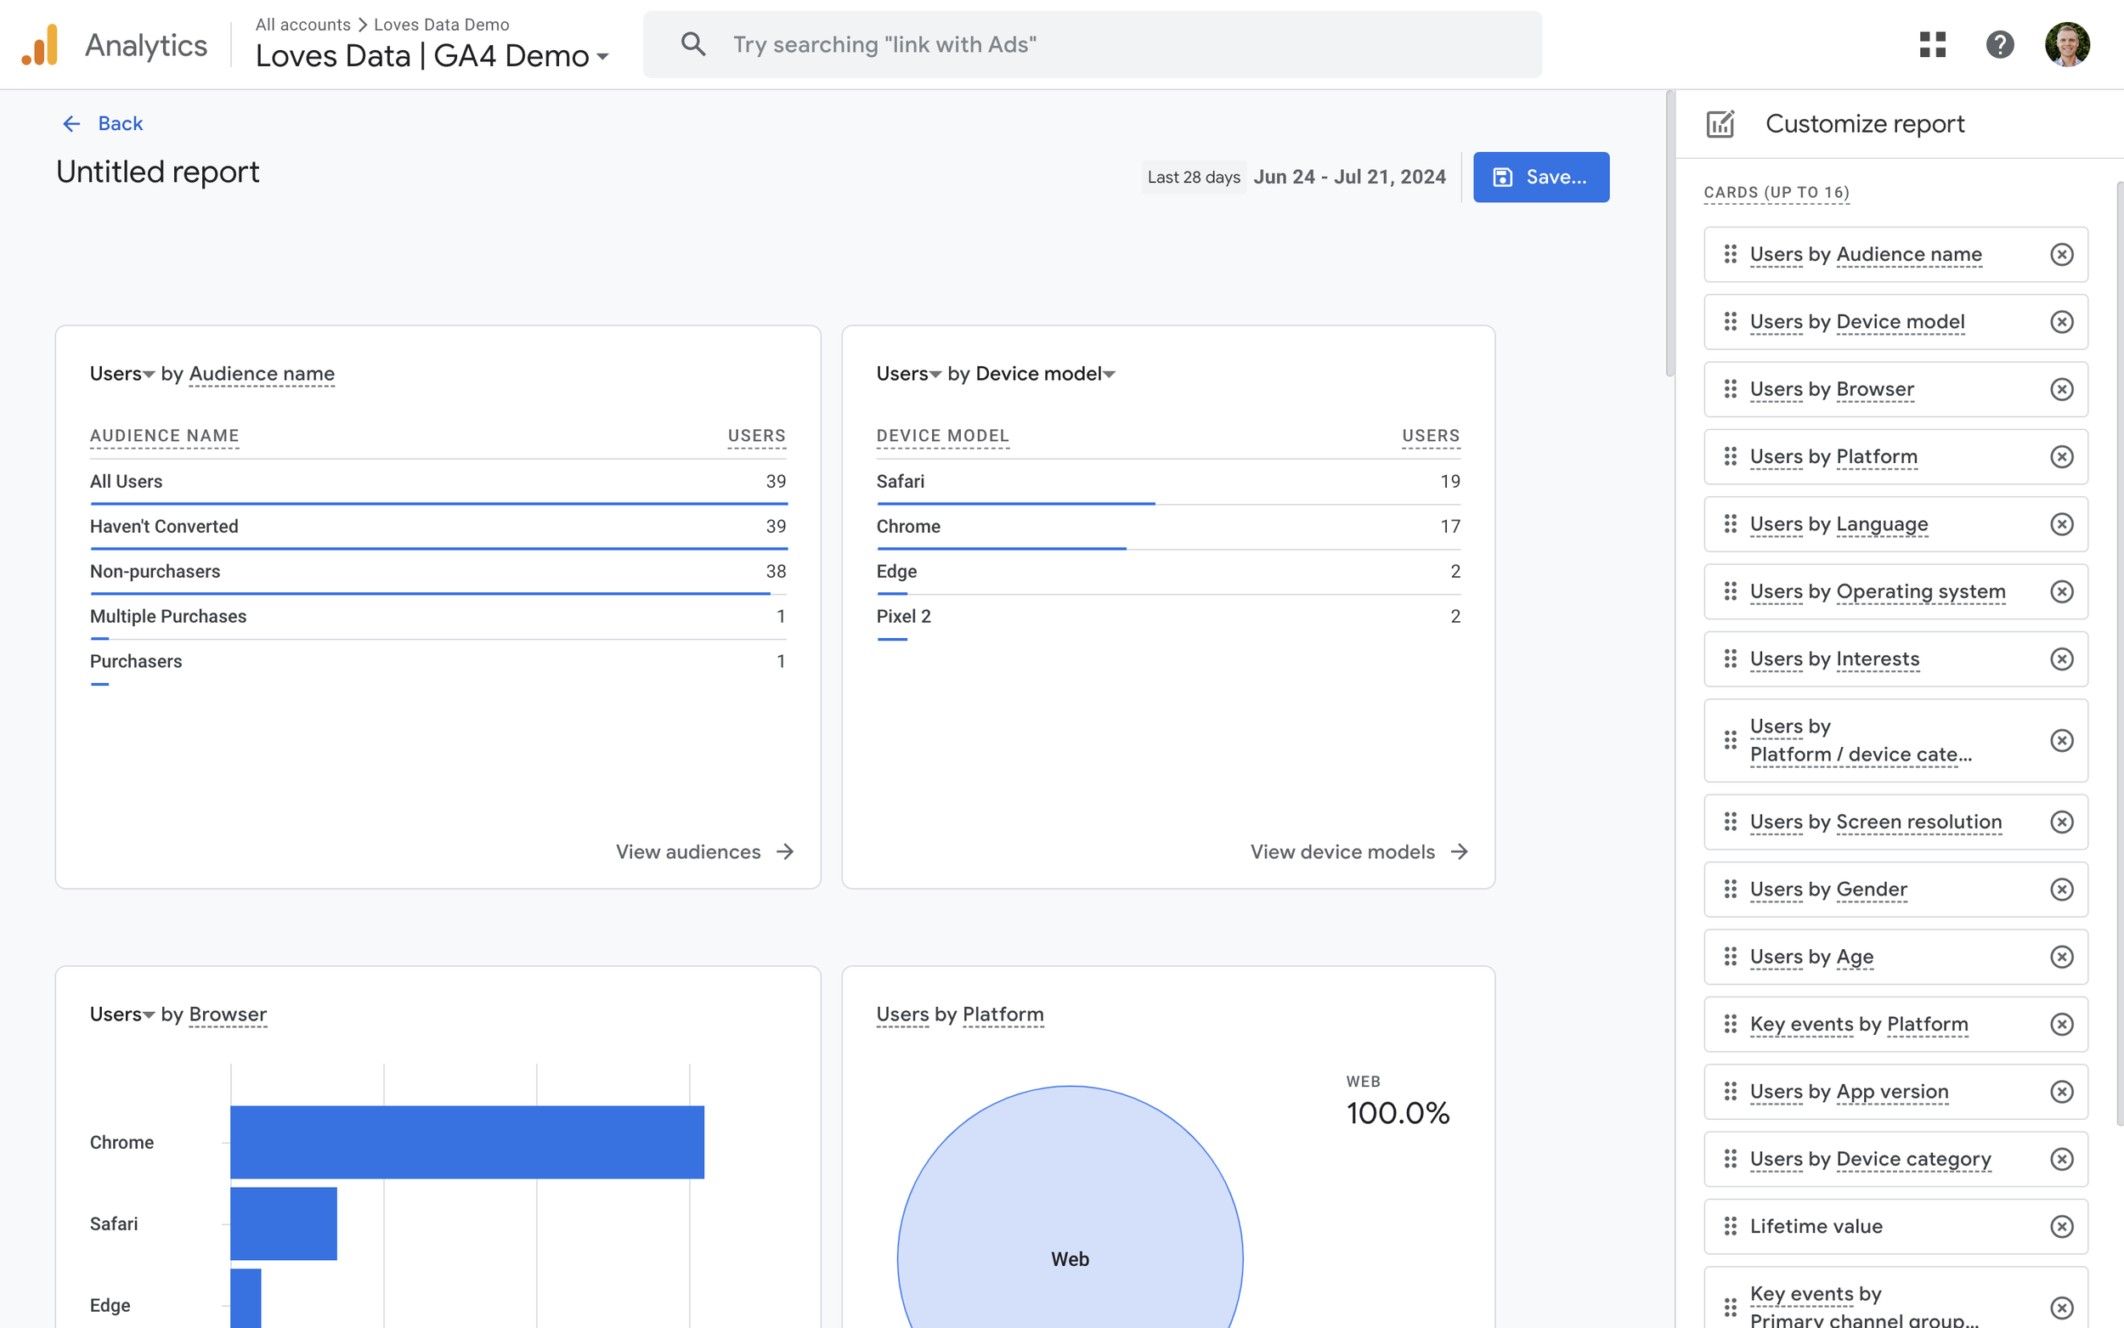
Task: Remove the Key events by Platform card
Action: [2062, 1024]
